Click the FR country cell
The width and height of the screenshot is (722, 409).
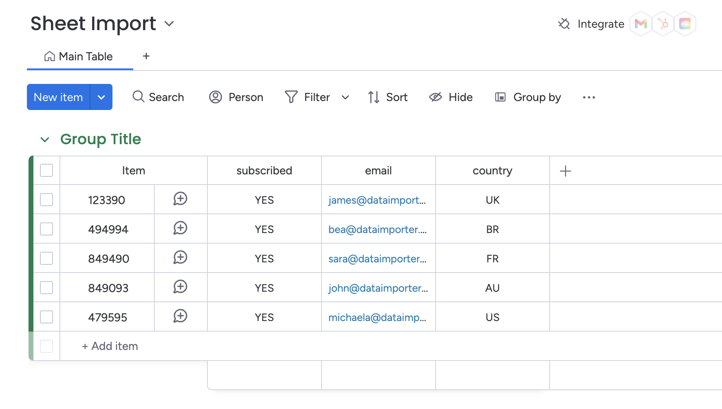493,259
